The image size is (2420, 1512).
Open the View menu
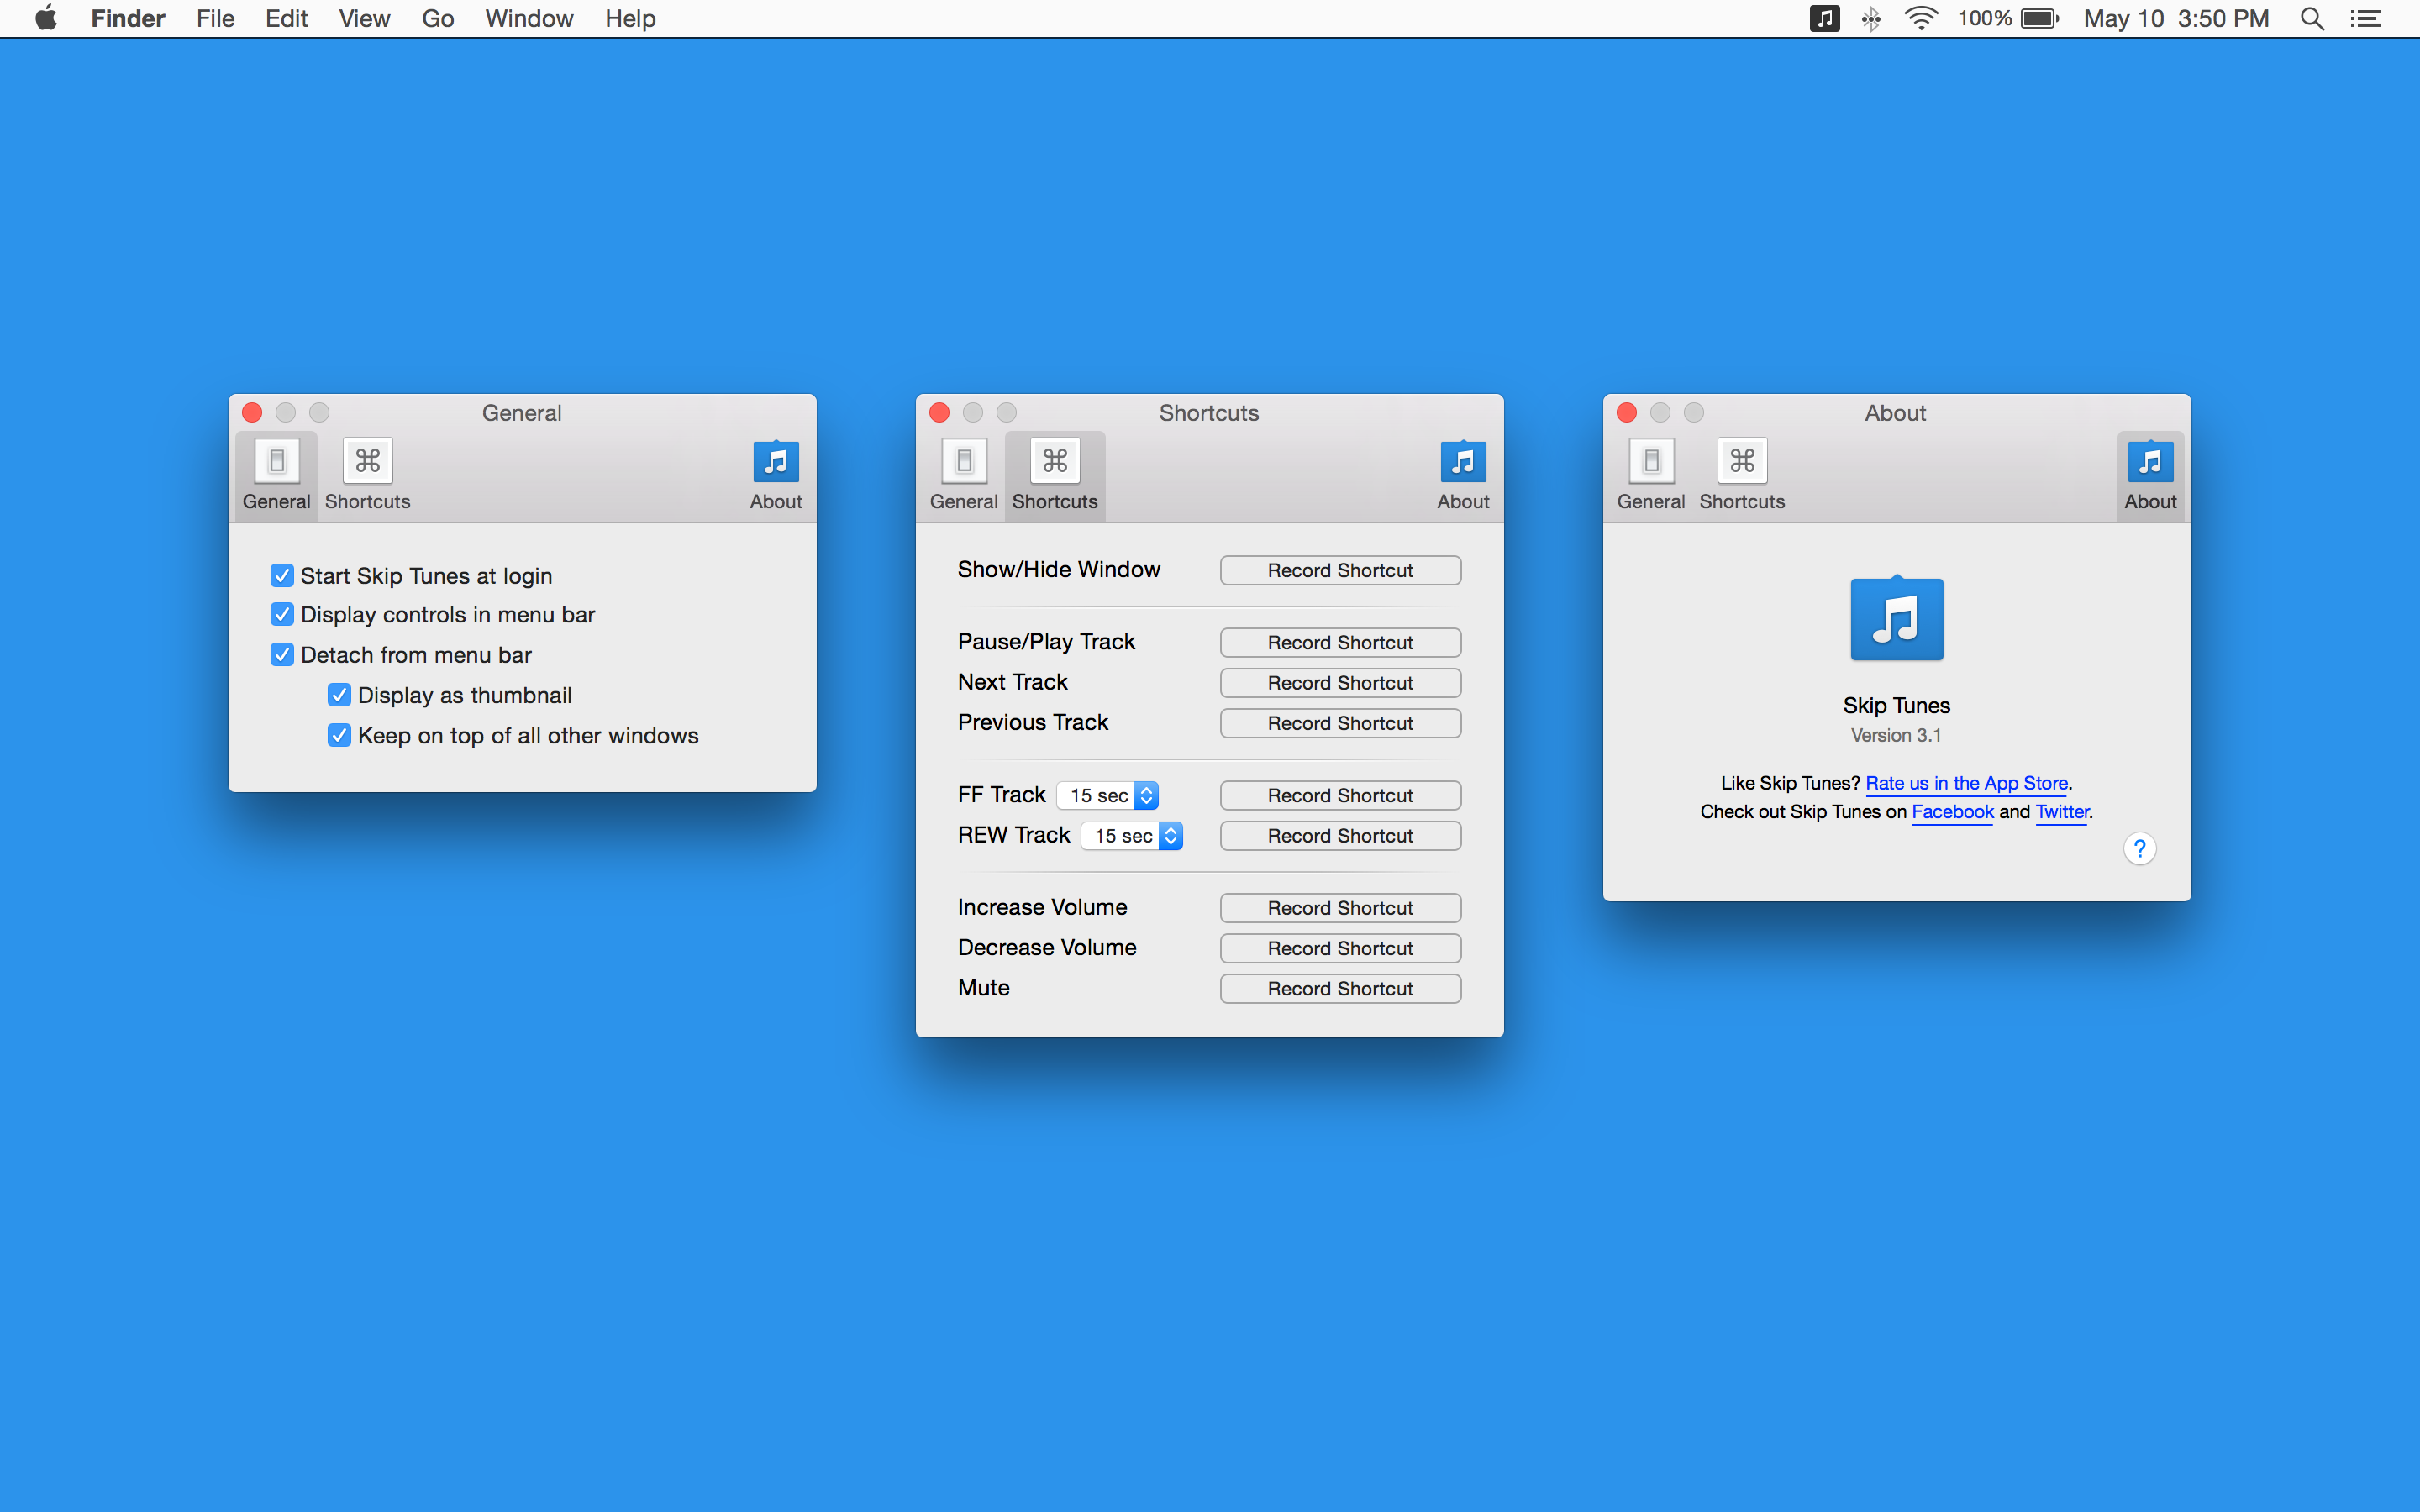point(363,19)
